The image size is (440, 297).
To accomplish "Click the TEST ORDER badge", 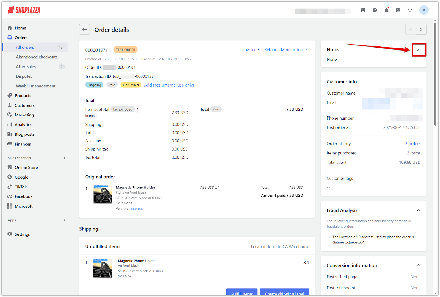I will 125,50.
